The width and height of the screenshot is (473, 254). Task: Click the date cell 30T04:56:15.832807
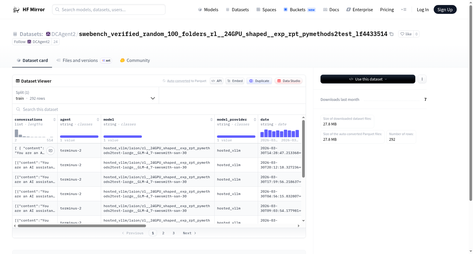click(280, 194)
